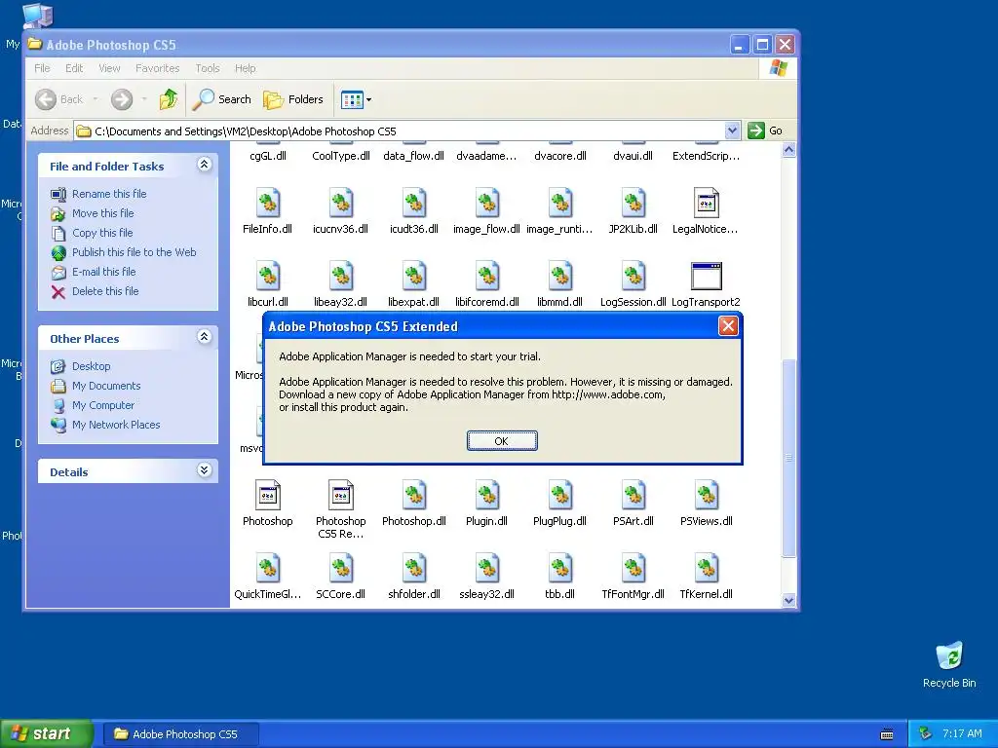
Task: Toggle the Folders pane
Action: [x=293, y=99]
